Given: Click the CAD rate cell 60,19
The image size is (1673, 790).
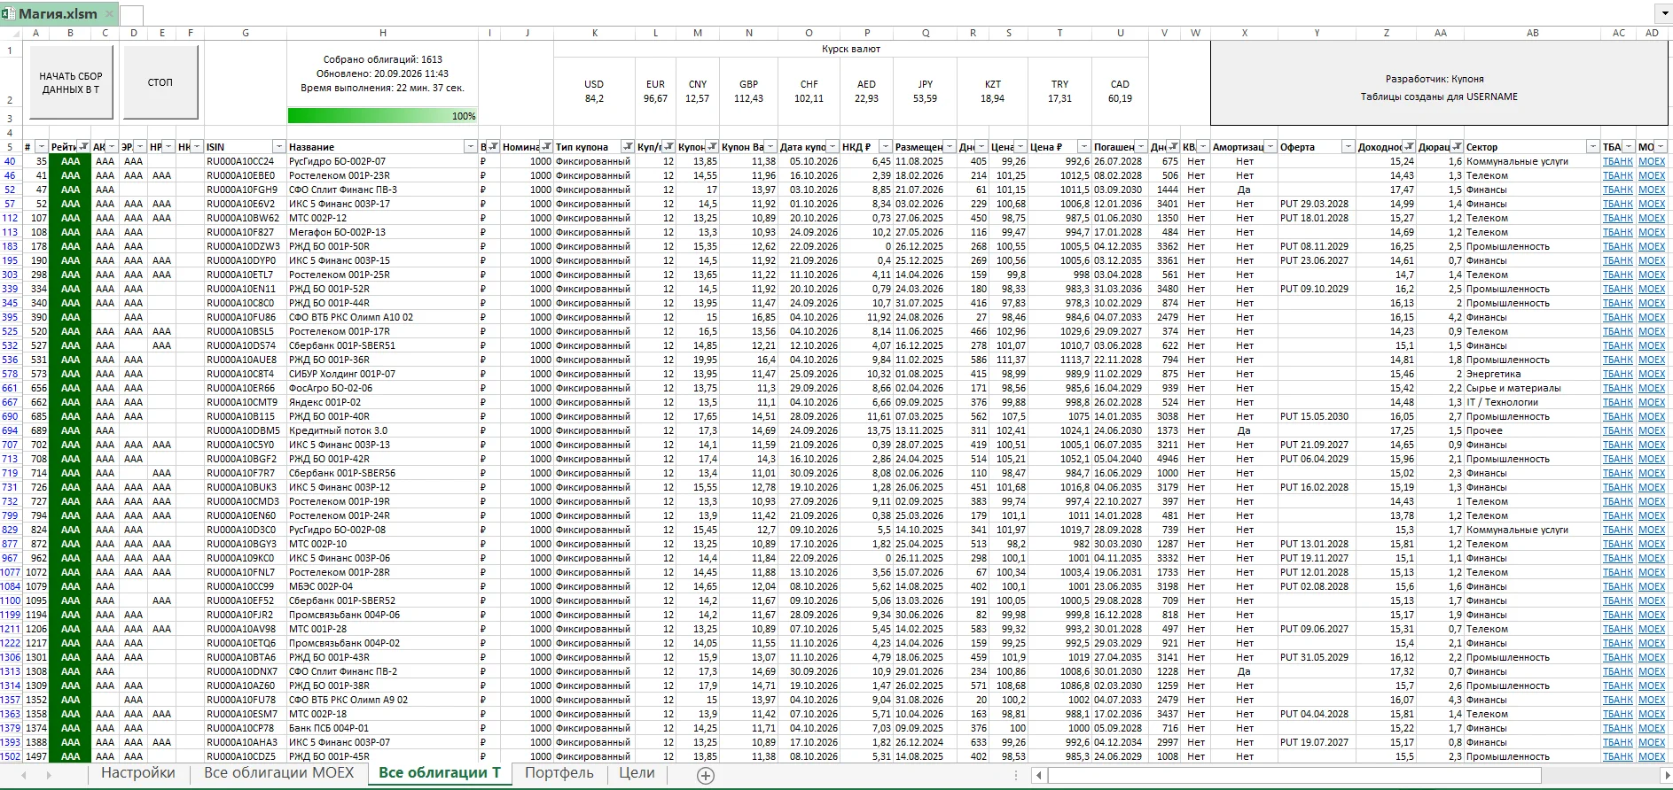Looking at the screenshot, I should 1120,91.
